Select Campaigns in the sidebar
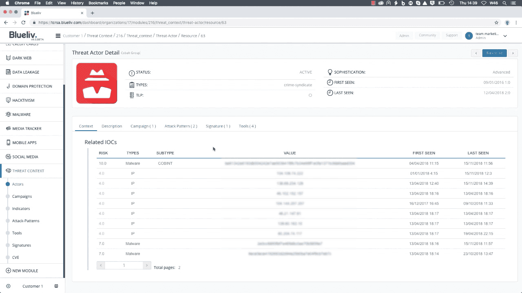This screenshot has width=522, height=293. coord(22,196)
